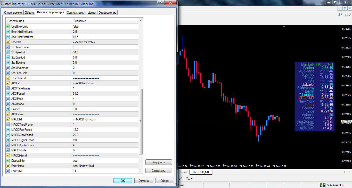Select the NZDUSD,M1 chart tab
Screen dimensions: 352x188
201,172
